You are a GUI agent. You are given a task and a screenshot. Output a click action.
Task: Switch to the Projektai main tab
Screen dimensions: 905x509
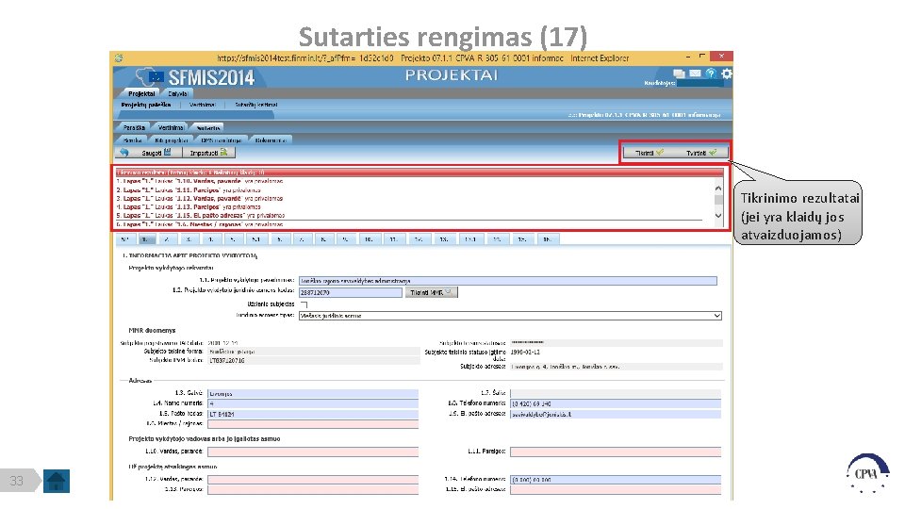click(x=141, y=93)
